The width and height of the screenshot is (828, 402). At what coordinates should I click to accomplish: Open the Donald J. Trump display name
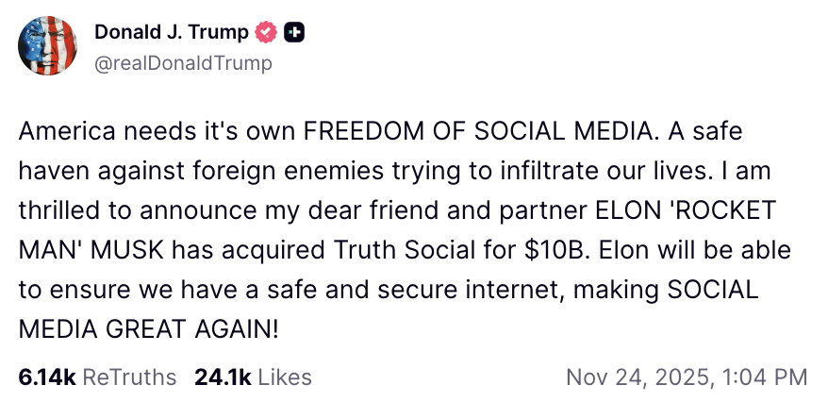[172, 33]
